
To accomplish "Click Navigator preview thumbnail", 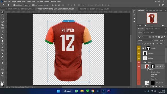I will (x=152, y=18).
